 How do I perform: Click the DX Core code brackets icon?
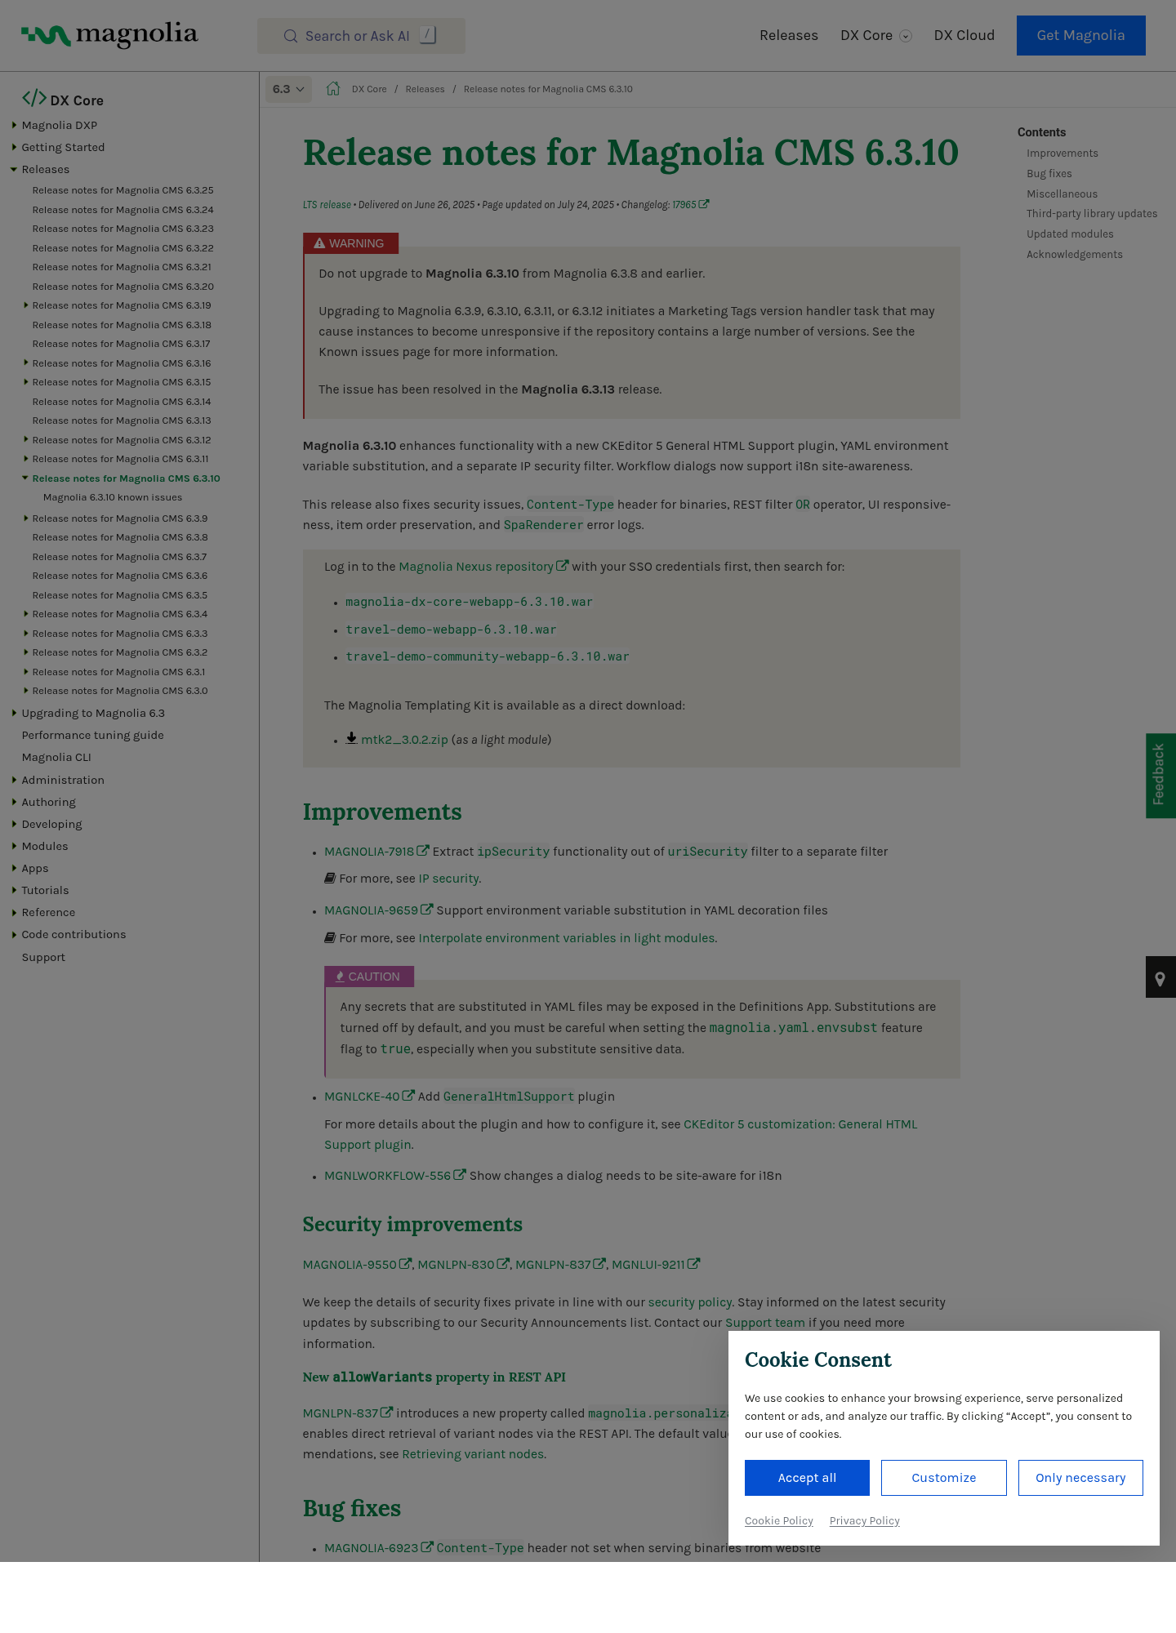point(34,99)
